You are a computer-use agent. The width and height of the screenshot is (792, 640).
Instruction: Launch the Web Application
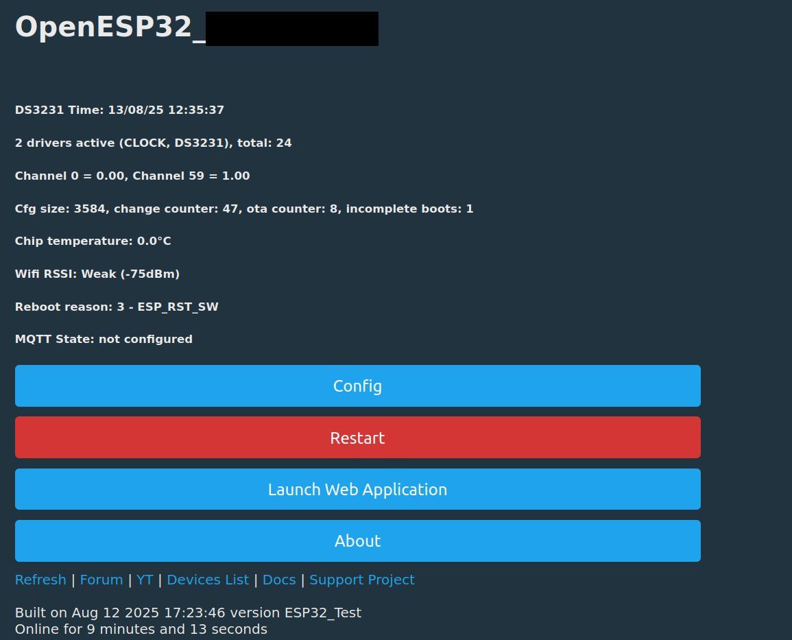tap(358, 489)
